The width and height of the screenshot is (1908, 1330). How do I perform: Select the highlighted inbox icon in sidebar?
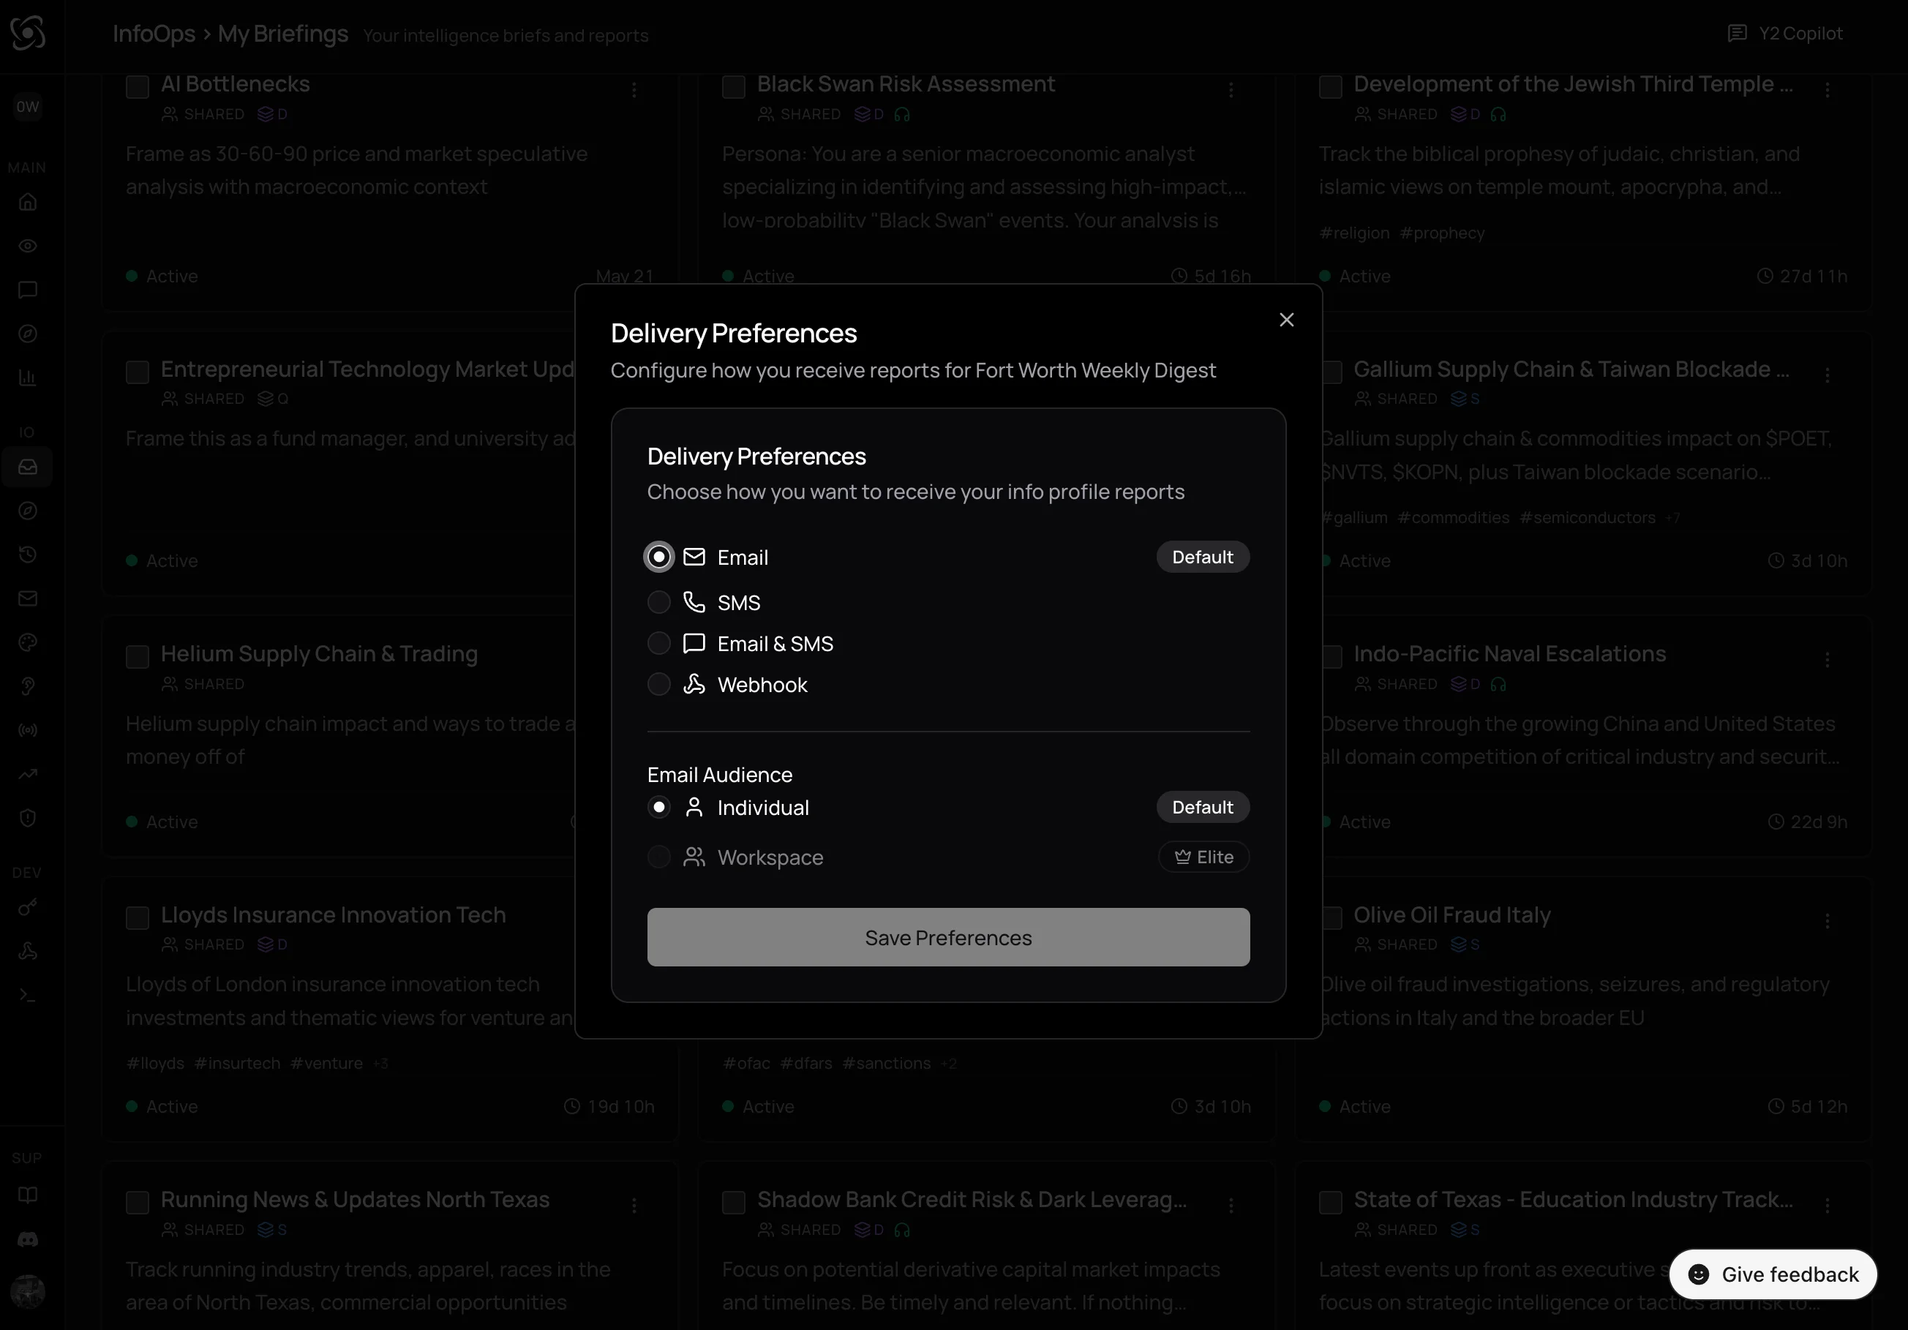point(27,467)
